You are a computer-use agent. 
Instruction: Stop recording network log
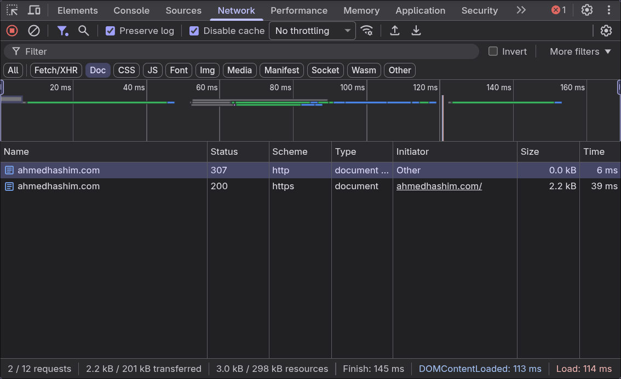coord(12,31)
